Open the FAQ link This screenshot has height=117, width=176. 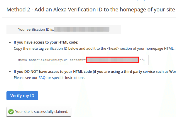pyautogui.click(x=42, y=78)
